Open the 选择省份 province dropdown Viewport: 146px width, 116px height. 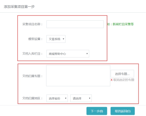pos(57,98)
